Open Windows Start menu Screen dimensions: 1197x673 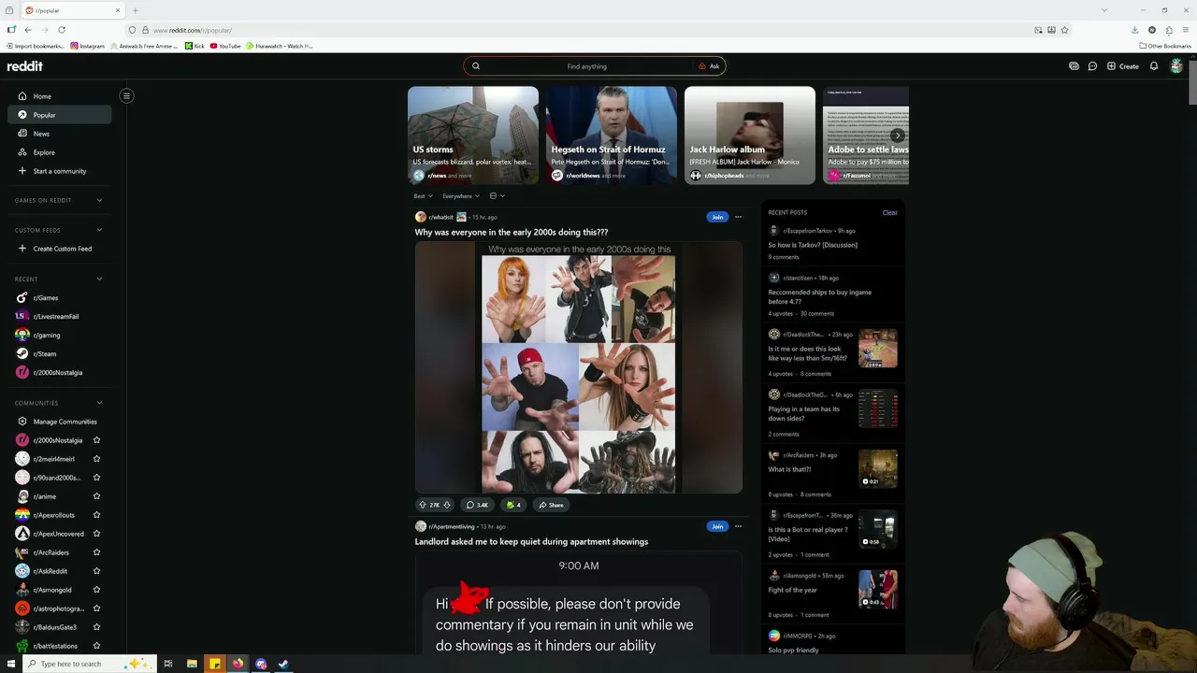[x=11, y=664]
